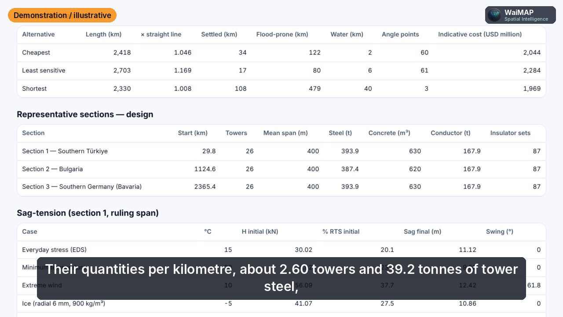
Task: Select the Shortest alternative row
Action: [x=281, y=88]
